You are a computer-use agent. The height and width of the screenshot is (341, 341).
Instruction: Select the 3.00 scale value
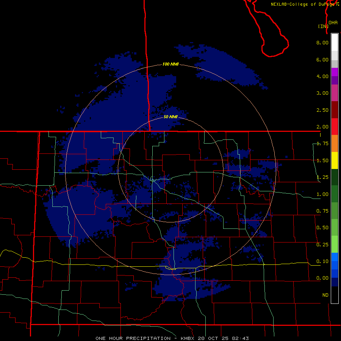pos(322,93)
